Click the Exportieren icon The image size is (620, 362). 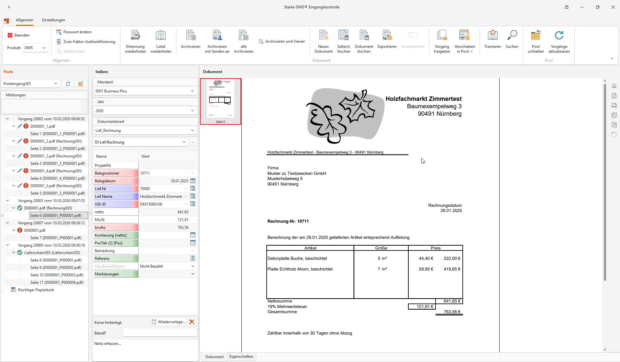coord(387,35)
